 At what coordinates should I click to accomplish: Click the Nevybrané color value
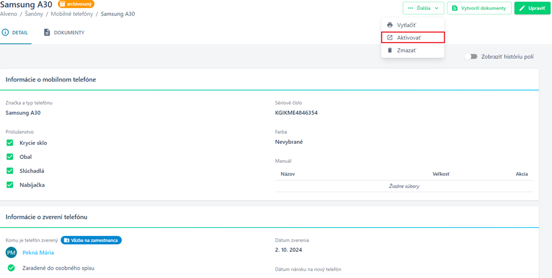(289, 142)
